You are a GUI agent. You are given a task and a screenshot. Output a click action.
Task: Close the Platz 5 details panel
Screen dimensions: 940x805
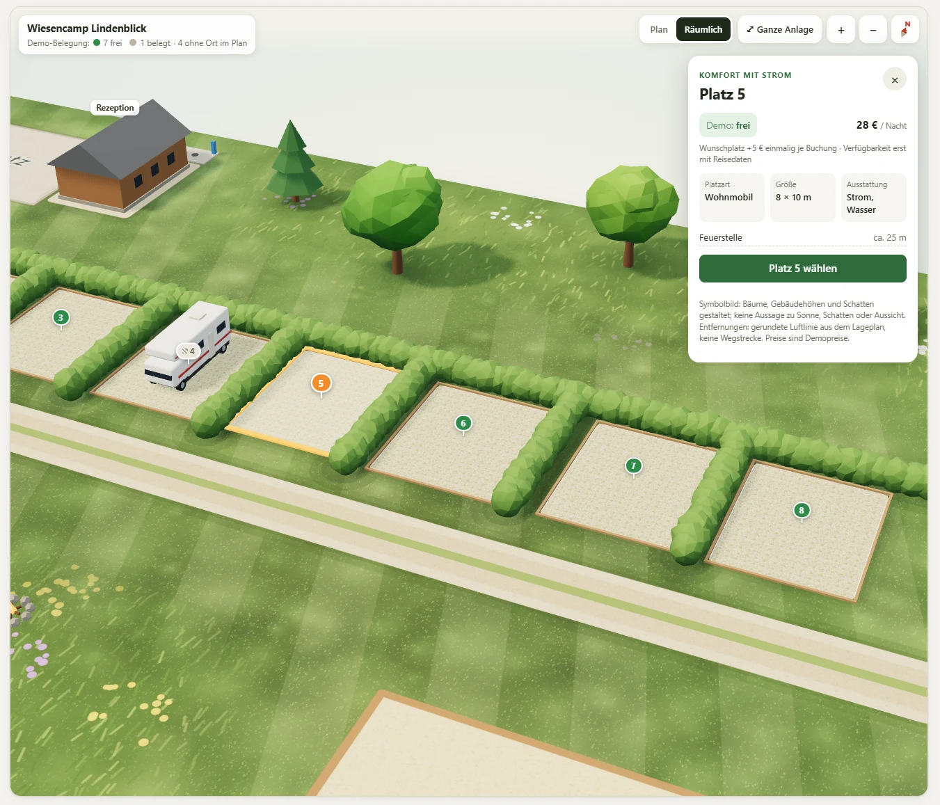pyautogui.click(x=894, y=79)
